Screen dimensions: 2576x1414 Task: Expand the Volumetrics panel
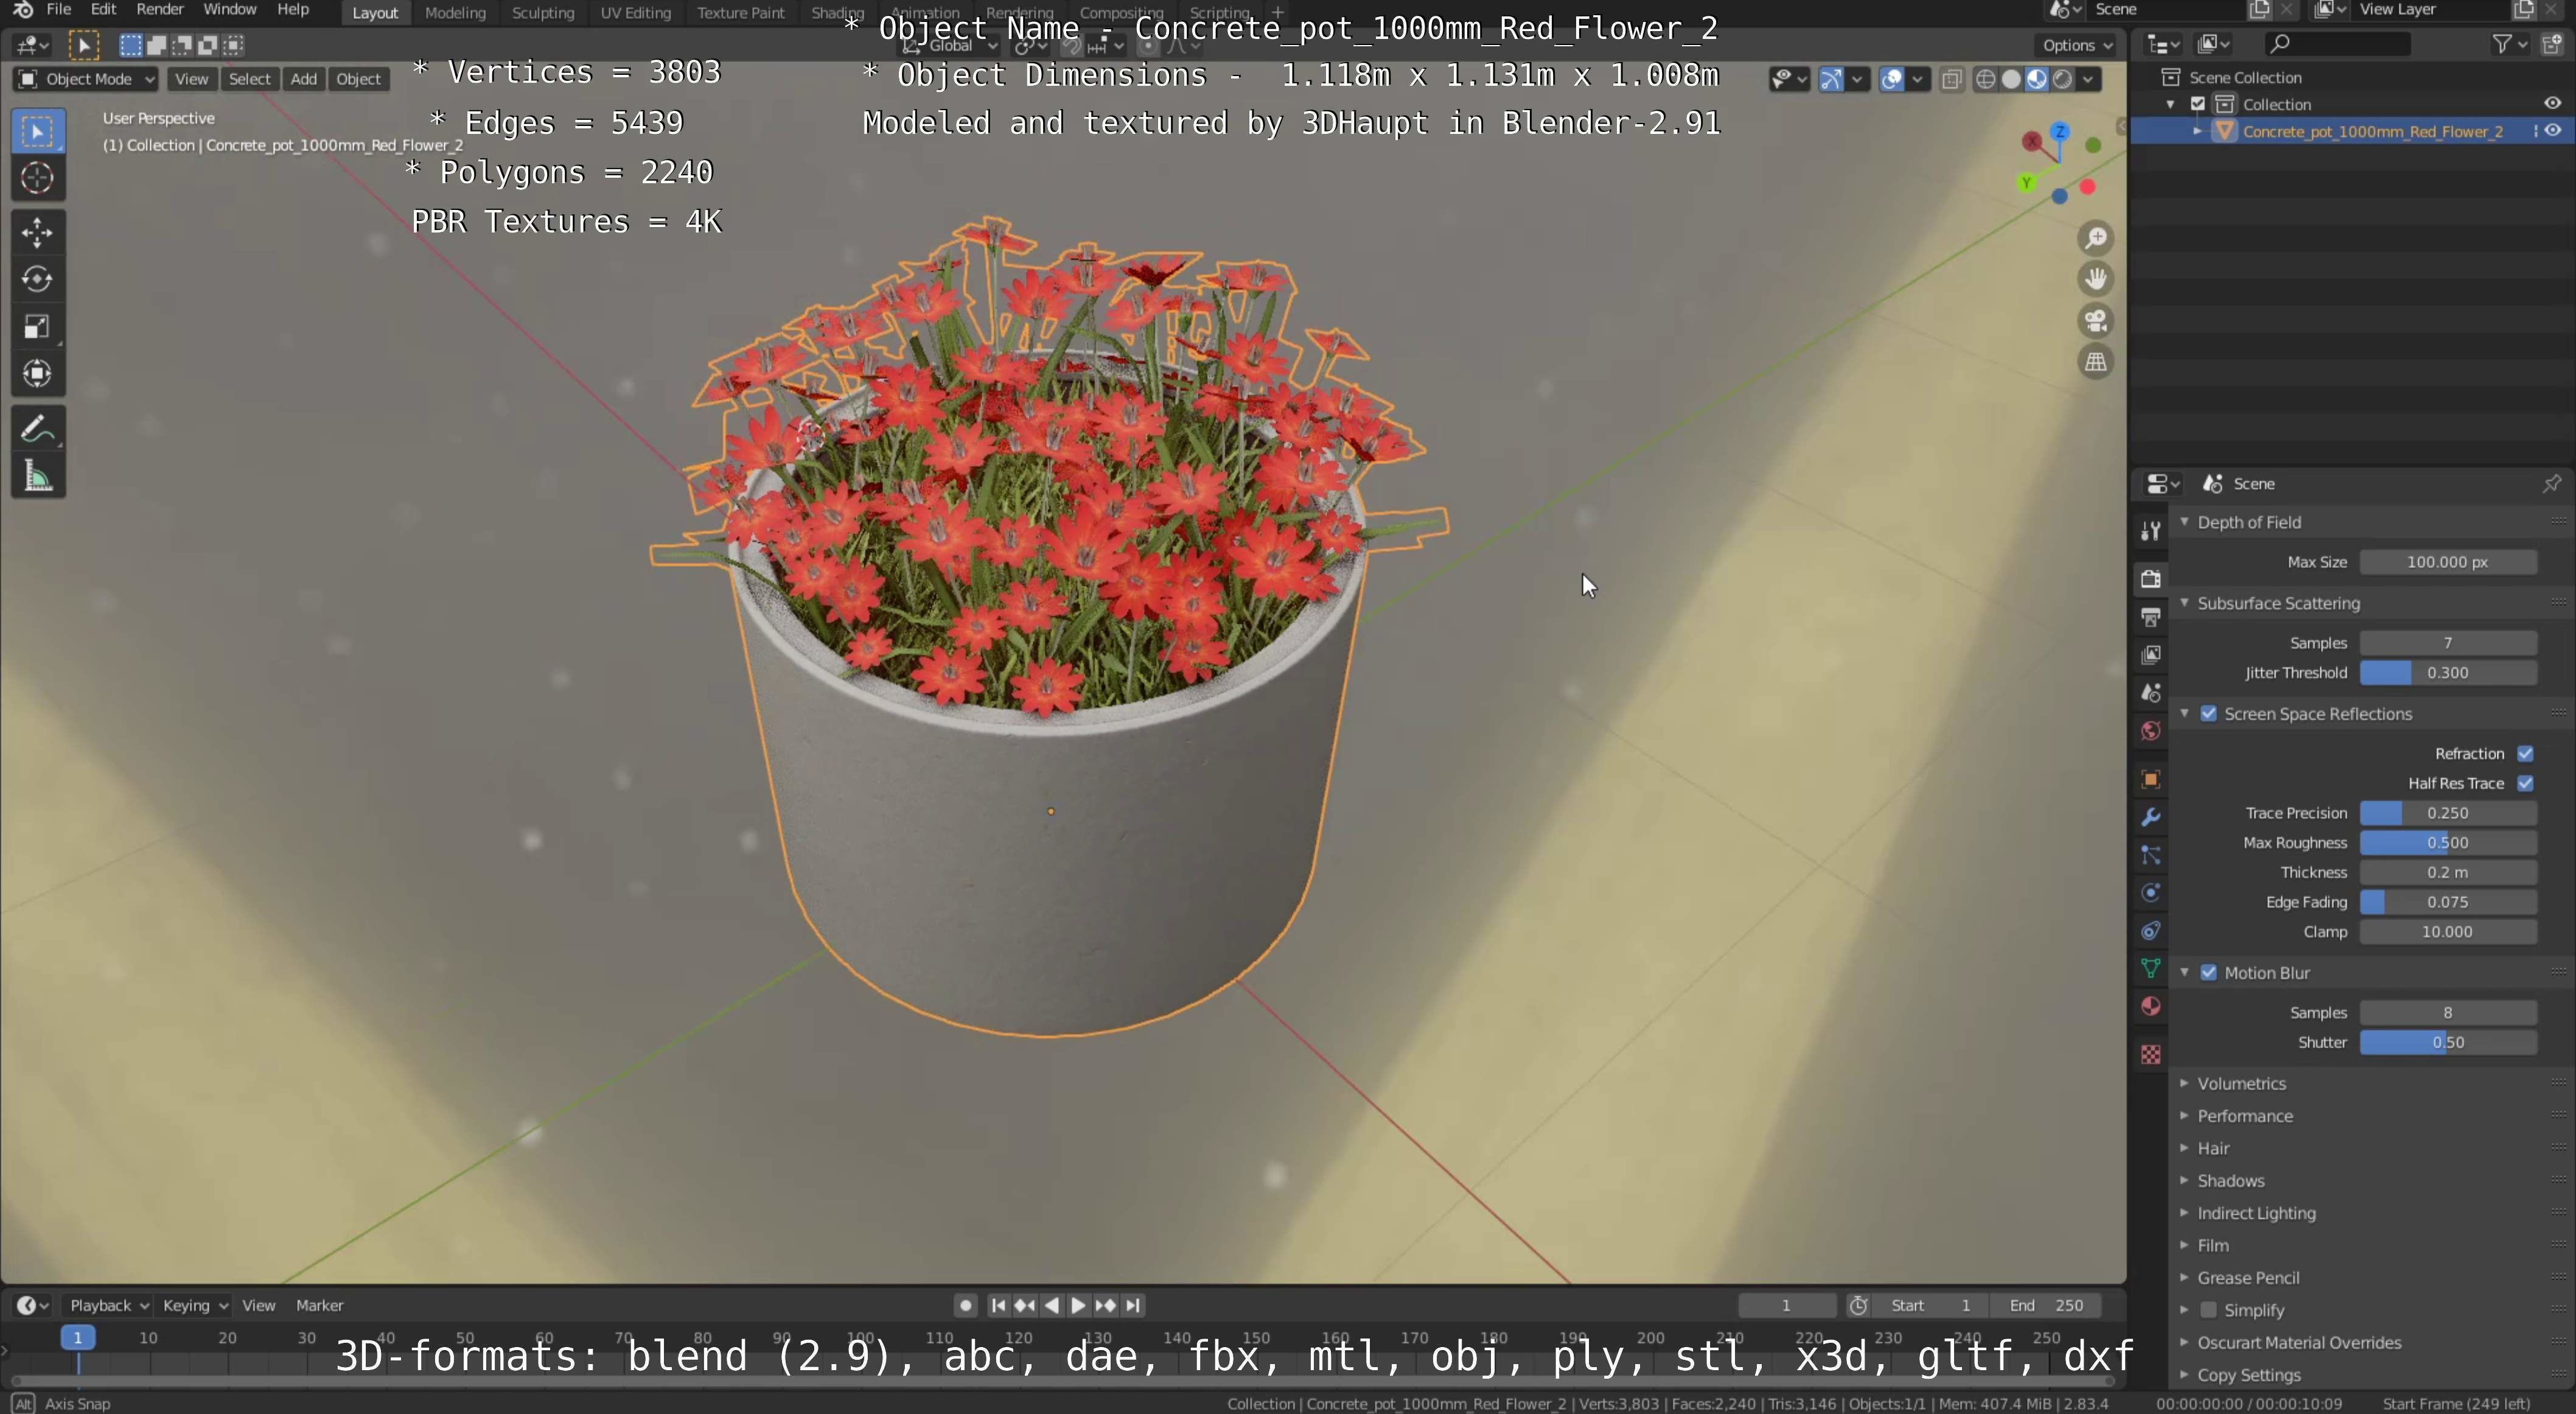tap(2185, 1083)
